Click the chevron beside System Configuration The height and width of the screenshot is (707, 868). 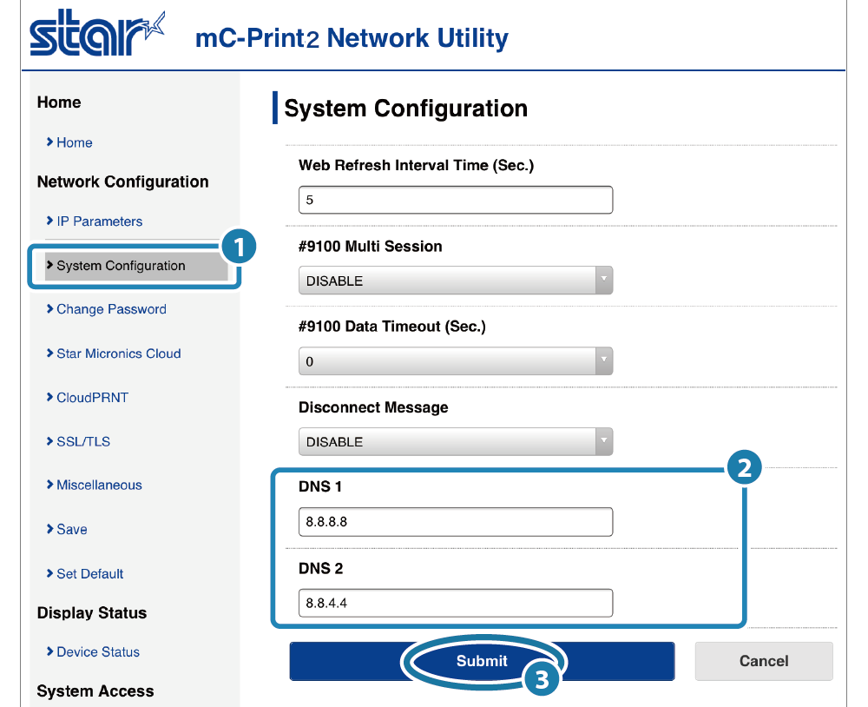point(49,265)
